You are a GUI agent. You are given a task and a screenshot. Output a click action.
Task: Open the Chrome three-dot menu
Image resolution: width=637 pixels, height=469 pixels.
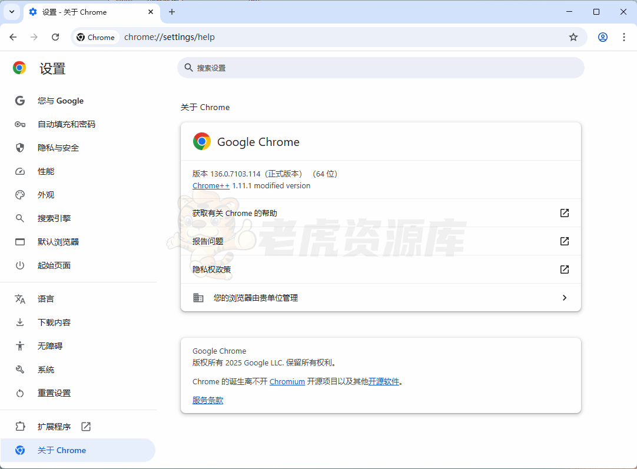pyautogui.click(x=624, y=37)
